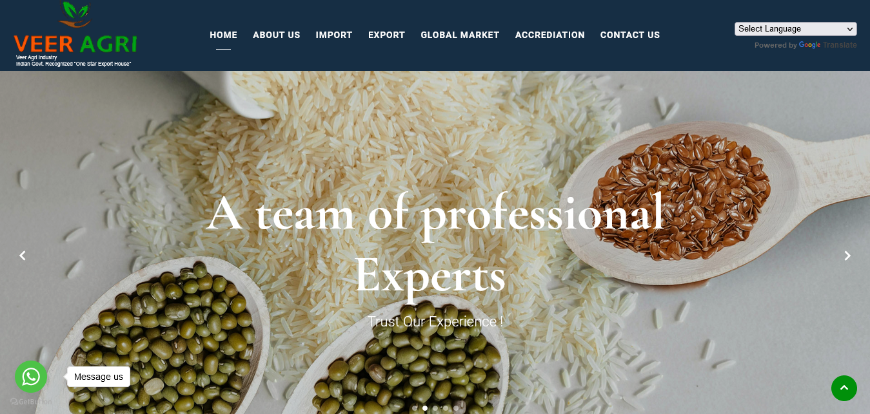Image resolution: width=870 pixels, height=414 pixels.
Task: Click the green scroll-to-top arrow button
Action: [x=844, y=388]
